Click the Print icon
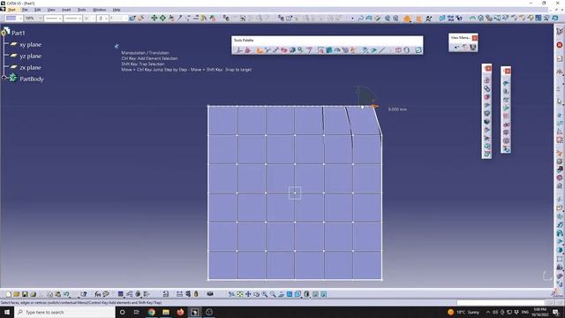This screenshot has width=565, height=318. (x=34, y=294)
